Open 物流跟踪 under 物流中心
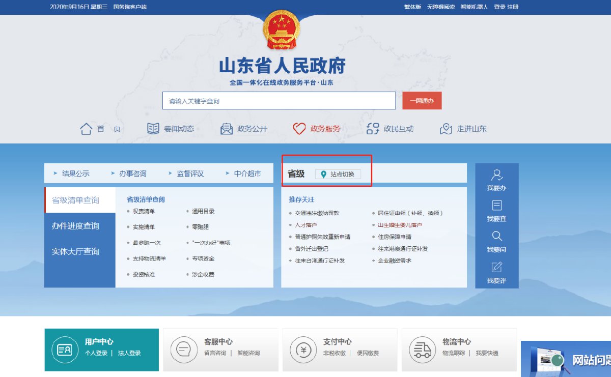 pos(454,353)
